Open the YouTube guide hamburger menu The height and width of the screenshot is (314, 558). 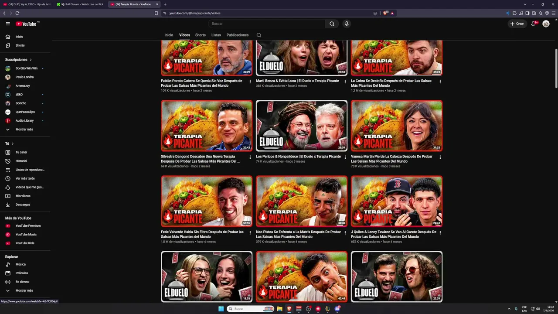7,24
